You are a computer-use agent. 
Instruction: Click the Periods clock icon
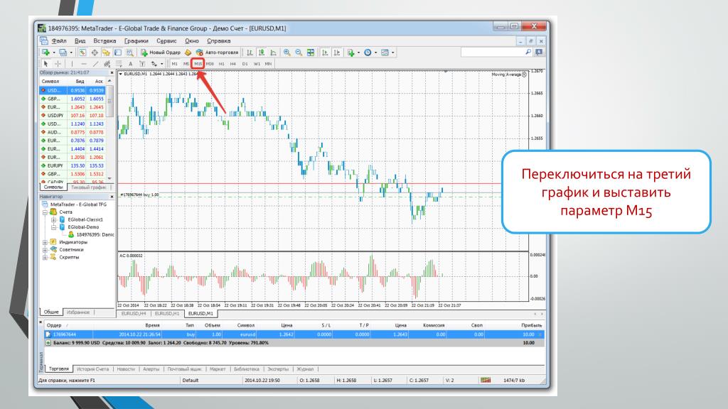point(368,53)
